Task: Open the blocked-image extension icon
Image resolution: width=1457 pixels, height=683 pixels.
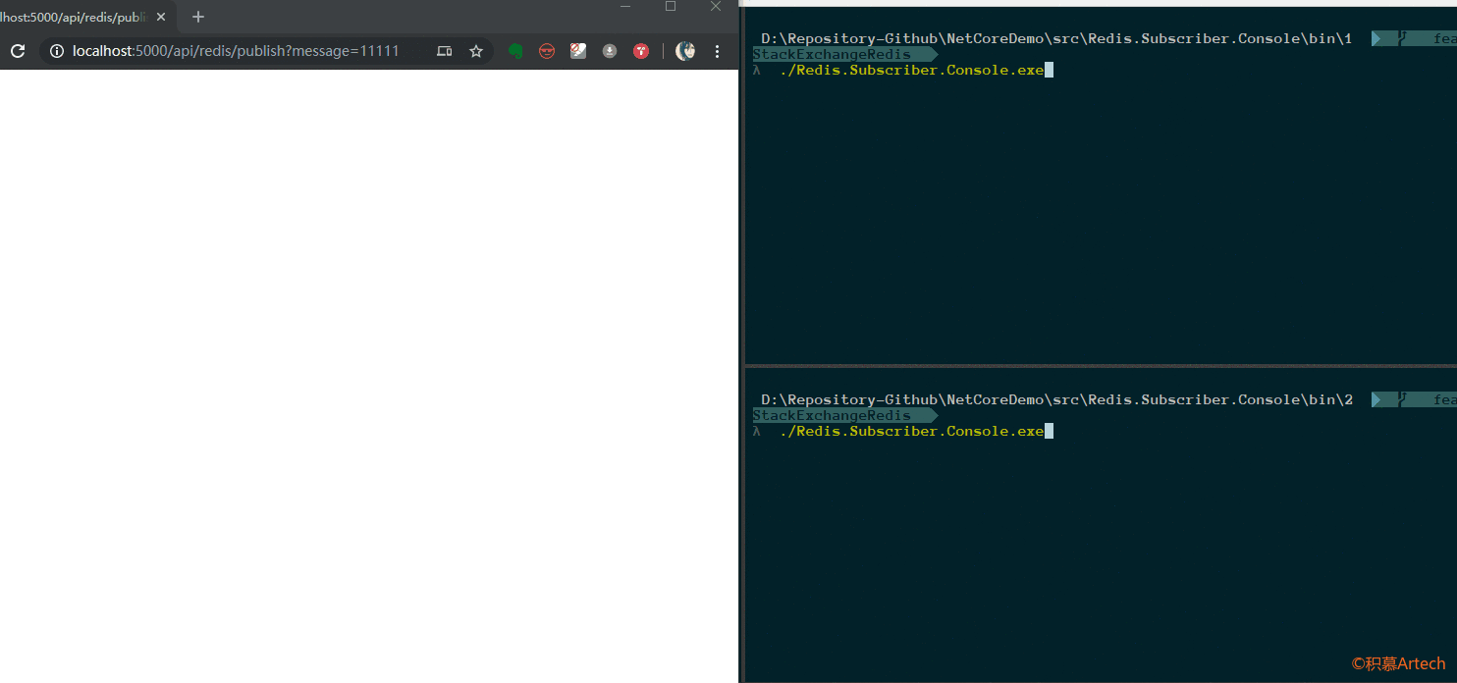Action: pyautogui.click(x=578, y=51)
